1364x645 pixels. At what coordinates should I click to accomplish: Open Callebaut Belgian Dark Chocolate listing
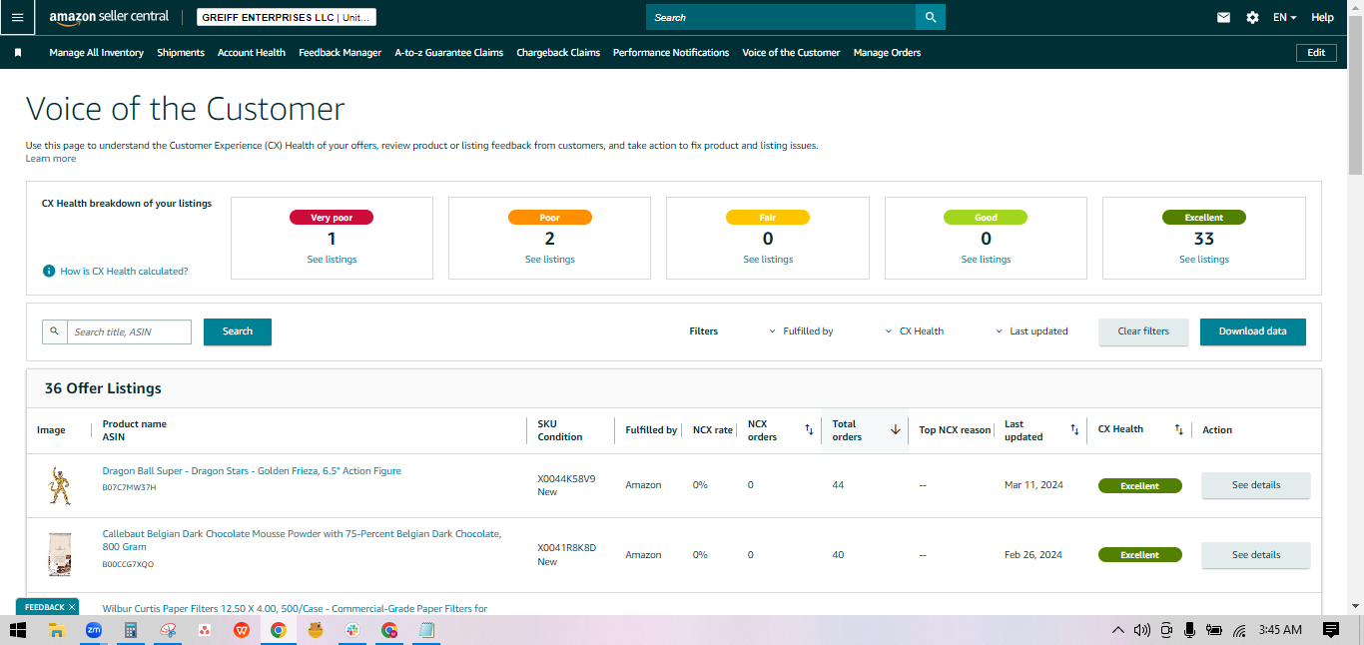pyautogui.click(x=302, y=540)
